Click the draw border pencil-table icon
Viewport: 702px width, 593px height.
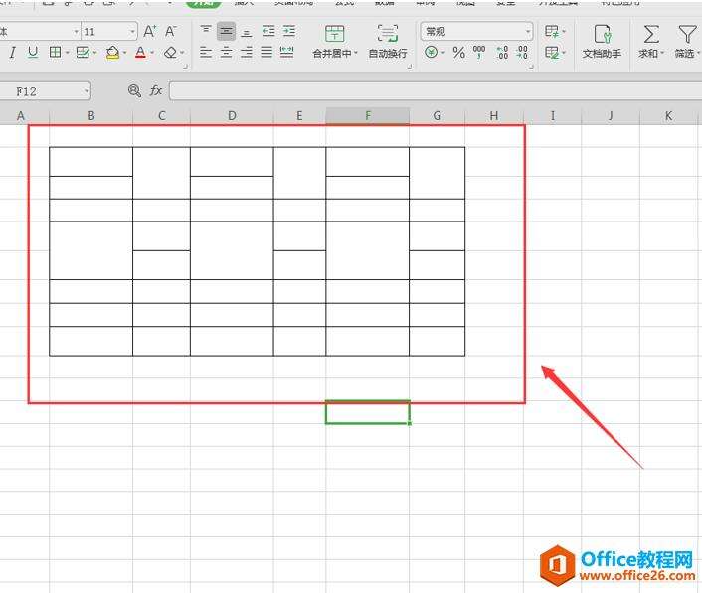point(83,52)
